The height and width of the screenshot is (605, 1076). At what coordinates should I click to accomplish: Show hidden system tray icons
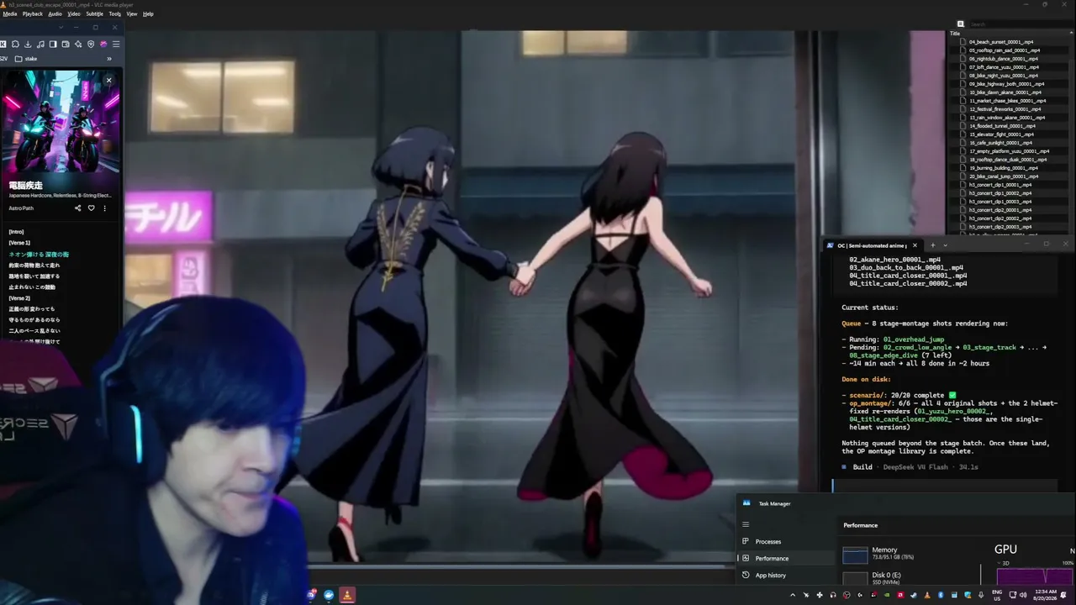coord(792,595)
